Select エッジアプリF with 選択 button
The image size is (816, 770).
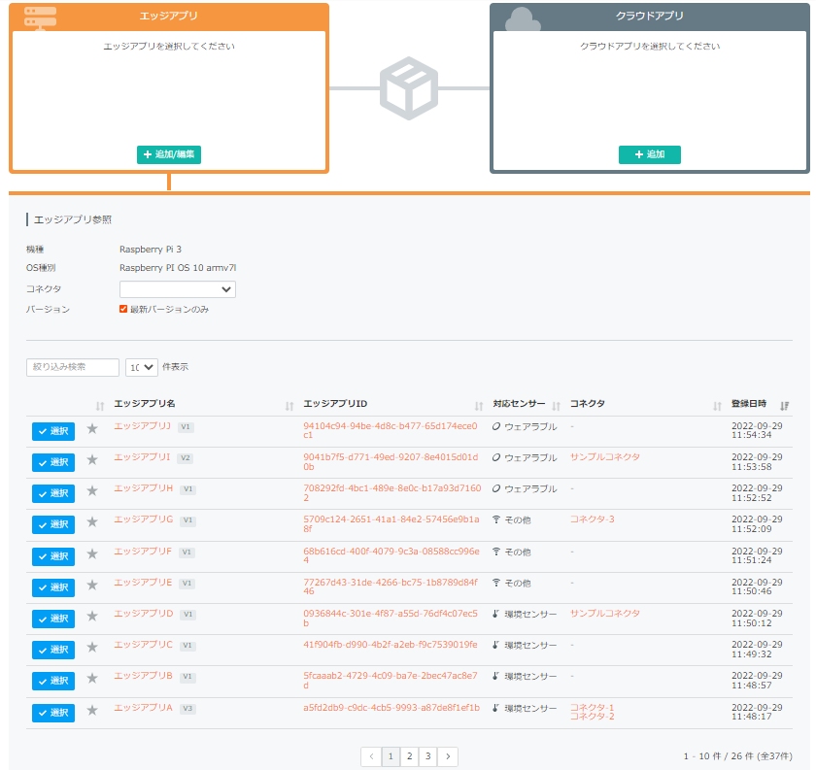pos(53,556)
